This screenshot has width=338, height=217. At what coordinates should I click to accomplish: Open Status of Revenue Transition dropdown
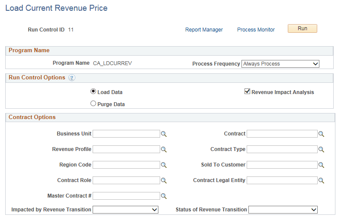tap(283, 210)
